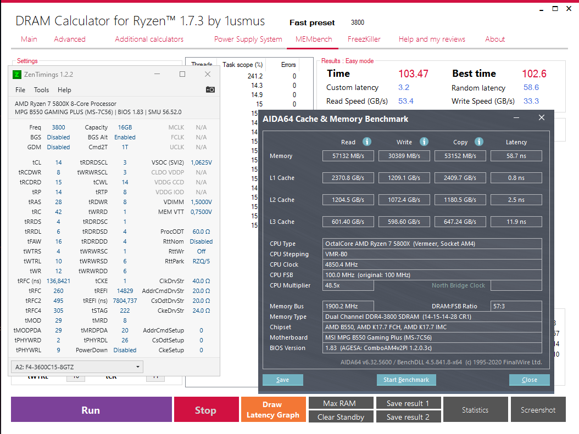
Task: Click the Memory Bus 1900.2 MHz field
Action: pyautogui.click(x=348, y=306)
